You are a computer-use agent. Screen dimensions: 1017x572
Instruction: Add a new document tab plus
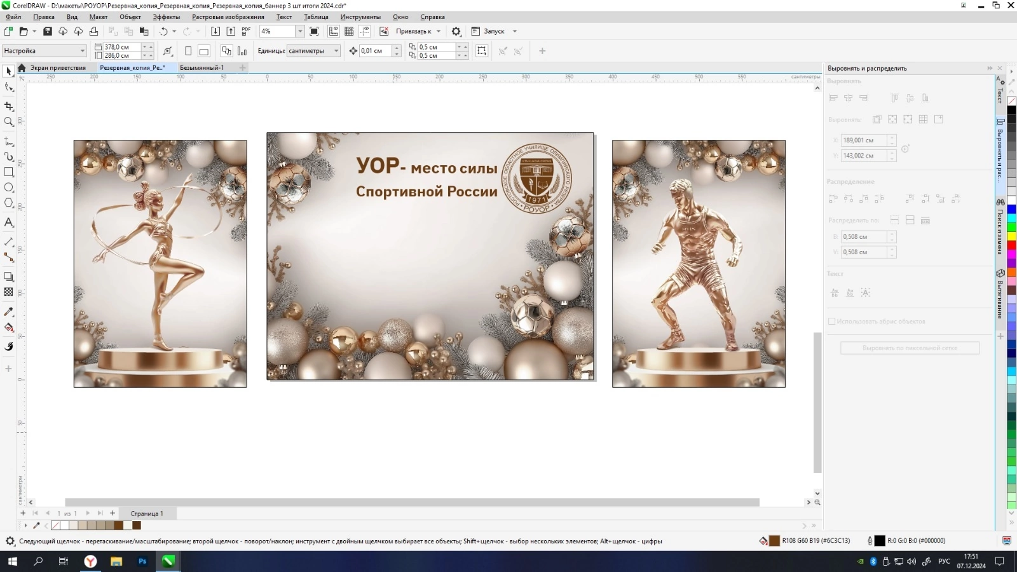pos(242,67)
